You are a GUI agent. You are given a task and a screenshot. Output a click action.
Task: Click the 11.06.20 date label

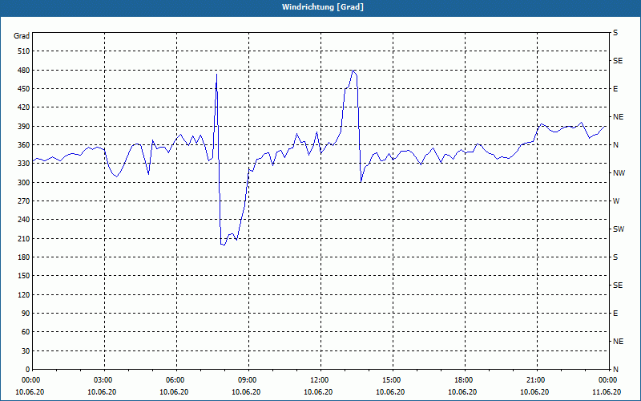click(x=607, y=392)
